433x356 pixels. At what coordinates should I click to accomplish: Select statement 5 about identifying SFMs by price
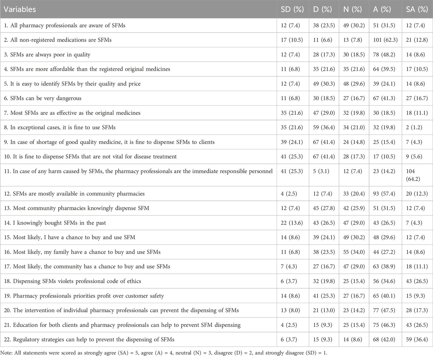pos(216,84)
